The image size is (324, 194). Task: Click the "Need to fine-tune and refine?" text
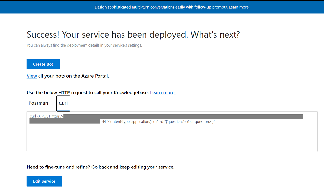(100, 167)
